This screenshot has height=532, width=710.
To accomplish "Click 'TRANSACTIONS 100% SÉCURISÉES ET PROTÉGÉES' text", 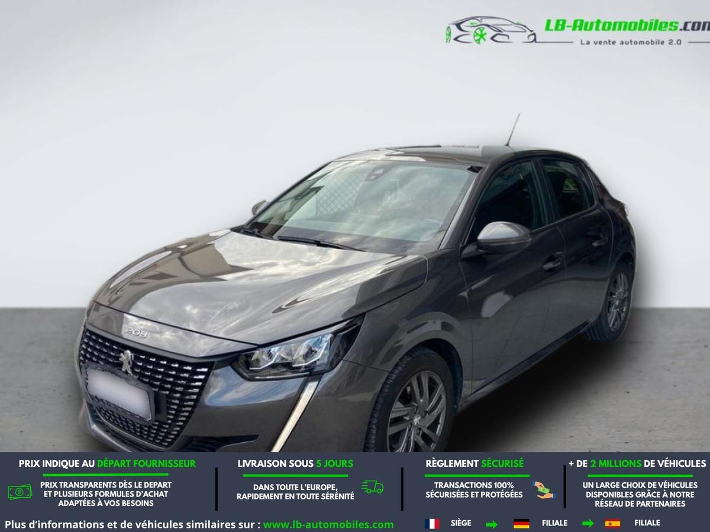I will (474, 490).
